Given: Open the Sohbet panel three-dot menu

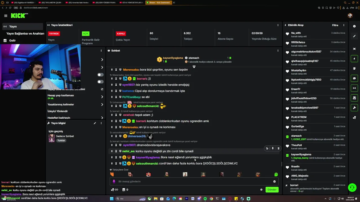Looking at the screenshot, I should (278, 51).
